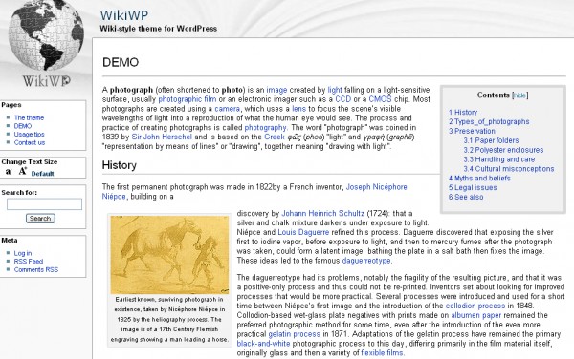Screen dimensions: 574x359
Task: Follow the CMOS link
Action: (380, 99)
